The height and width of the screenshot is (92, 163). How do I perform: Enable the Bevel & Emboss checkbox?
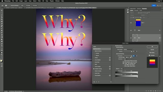click(94, 51)
